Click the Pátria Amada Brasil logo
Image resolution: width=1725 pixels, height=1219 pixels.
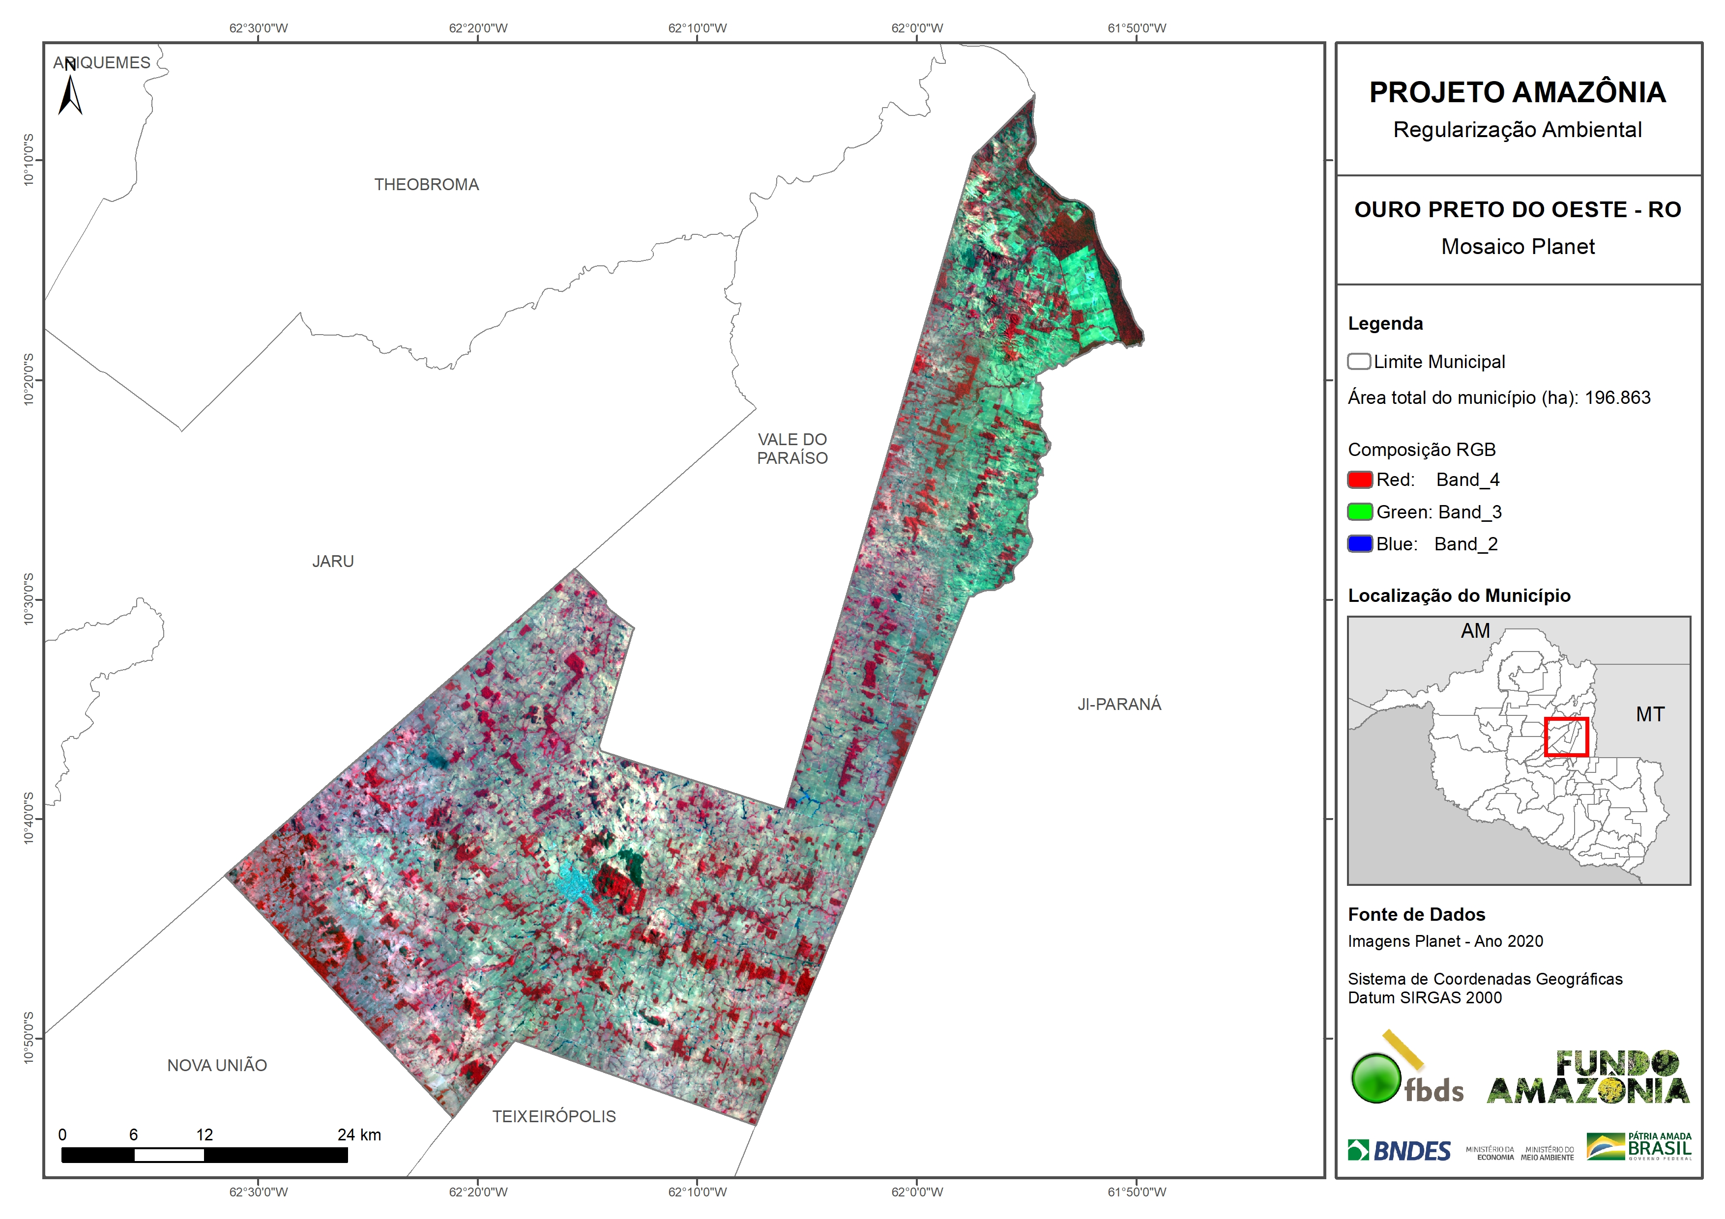coord(1638,1147)
